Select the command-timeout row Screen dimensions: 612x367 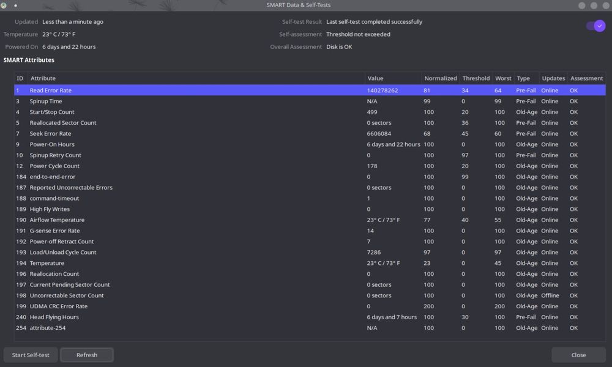[x=310, y=198]
